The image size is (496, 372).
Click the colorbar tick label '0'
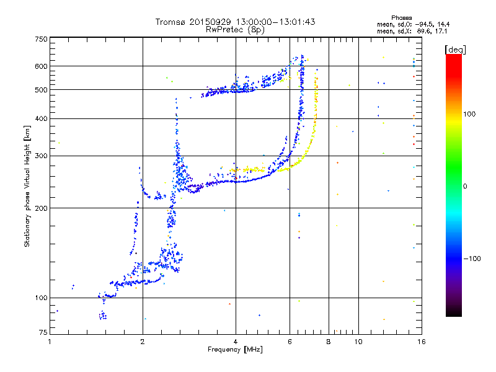(465, 187)
